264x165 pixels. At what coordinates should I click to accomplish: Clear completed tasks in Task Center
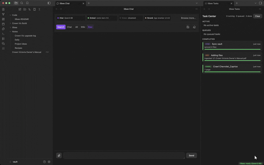(x=257, y=16)
